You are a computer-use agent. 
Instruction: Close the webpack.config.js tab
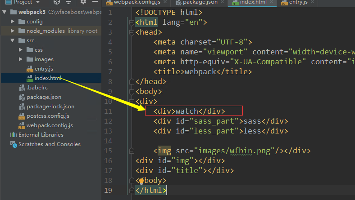click(165, 2)
